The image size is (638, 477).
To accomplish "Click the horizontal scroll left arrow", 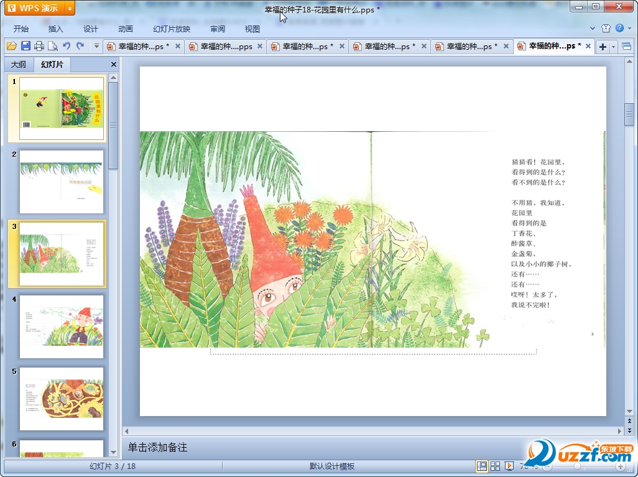I will click(x=126, y=431).
